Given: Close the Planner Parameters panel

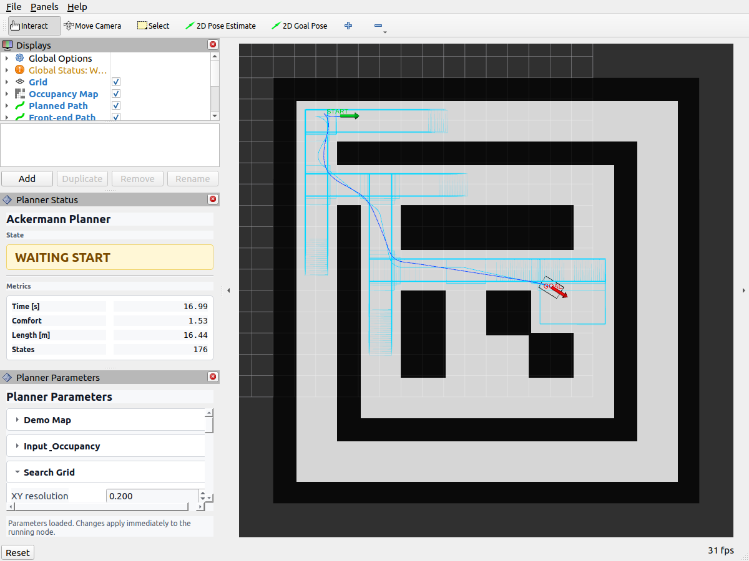Looking at the screenshot, I should click(213, 377).
